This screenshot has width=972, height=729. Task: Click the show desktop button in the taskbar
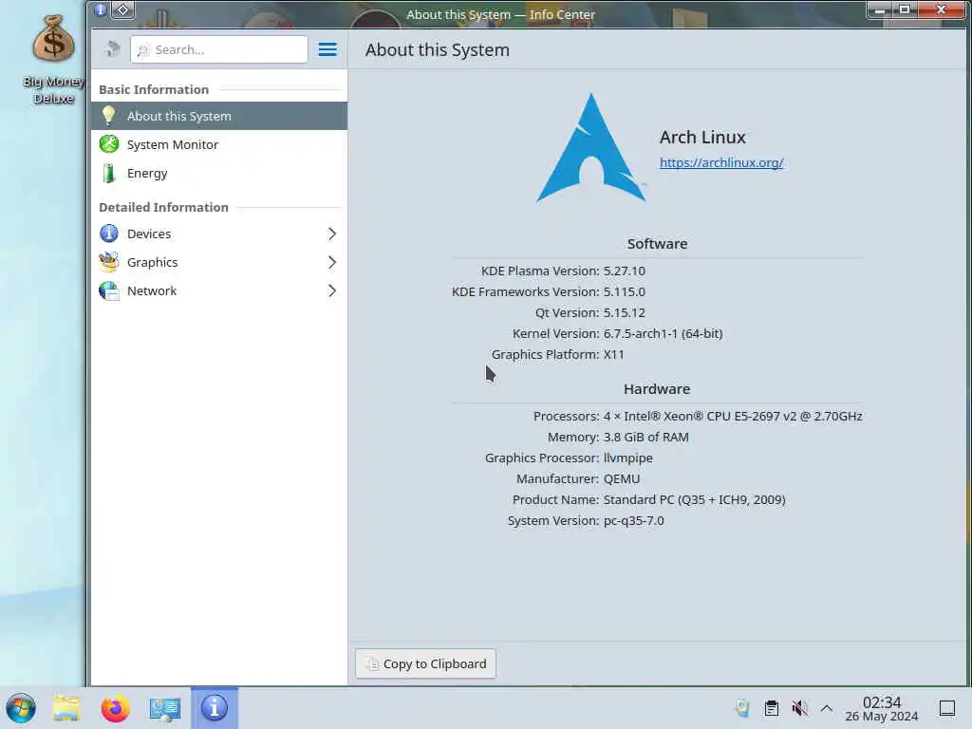(947, 708)
